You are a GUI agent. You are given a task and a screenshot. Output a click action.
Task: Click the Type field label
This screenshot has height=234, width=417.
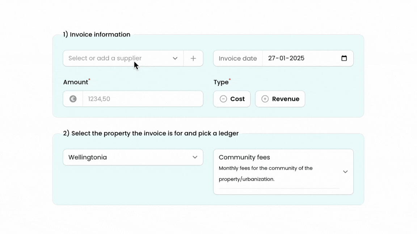[221, 82]
